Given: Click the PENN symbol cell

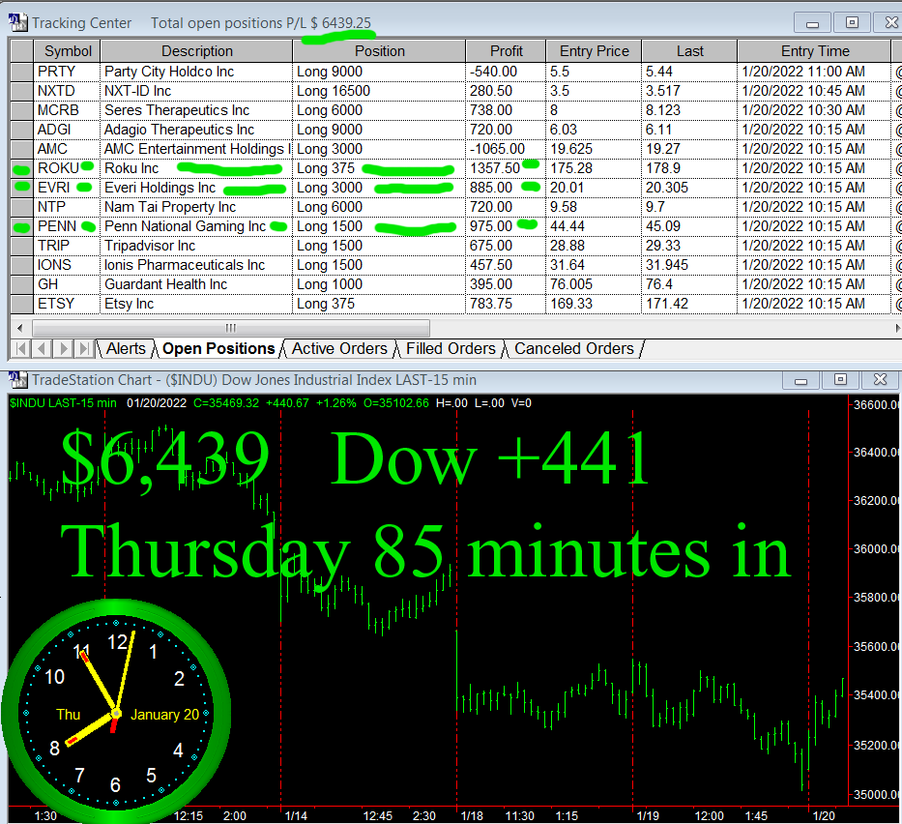Looking at the screenshot, I should pyautogui.click(x=67, y=226).
